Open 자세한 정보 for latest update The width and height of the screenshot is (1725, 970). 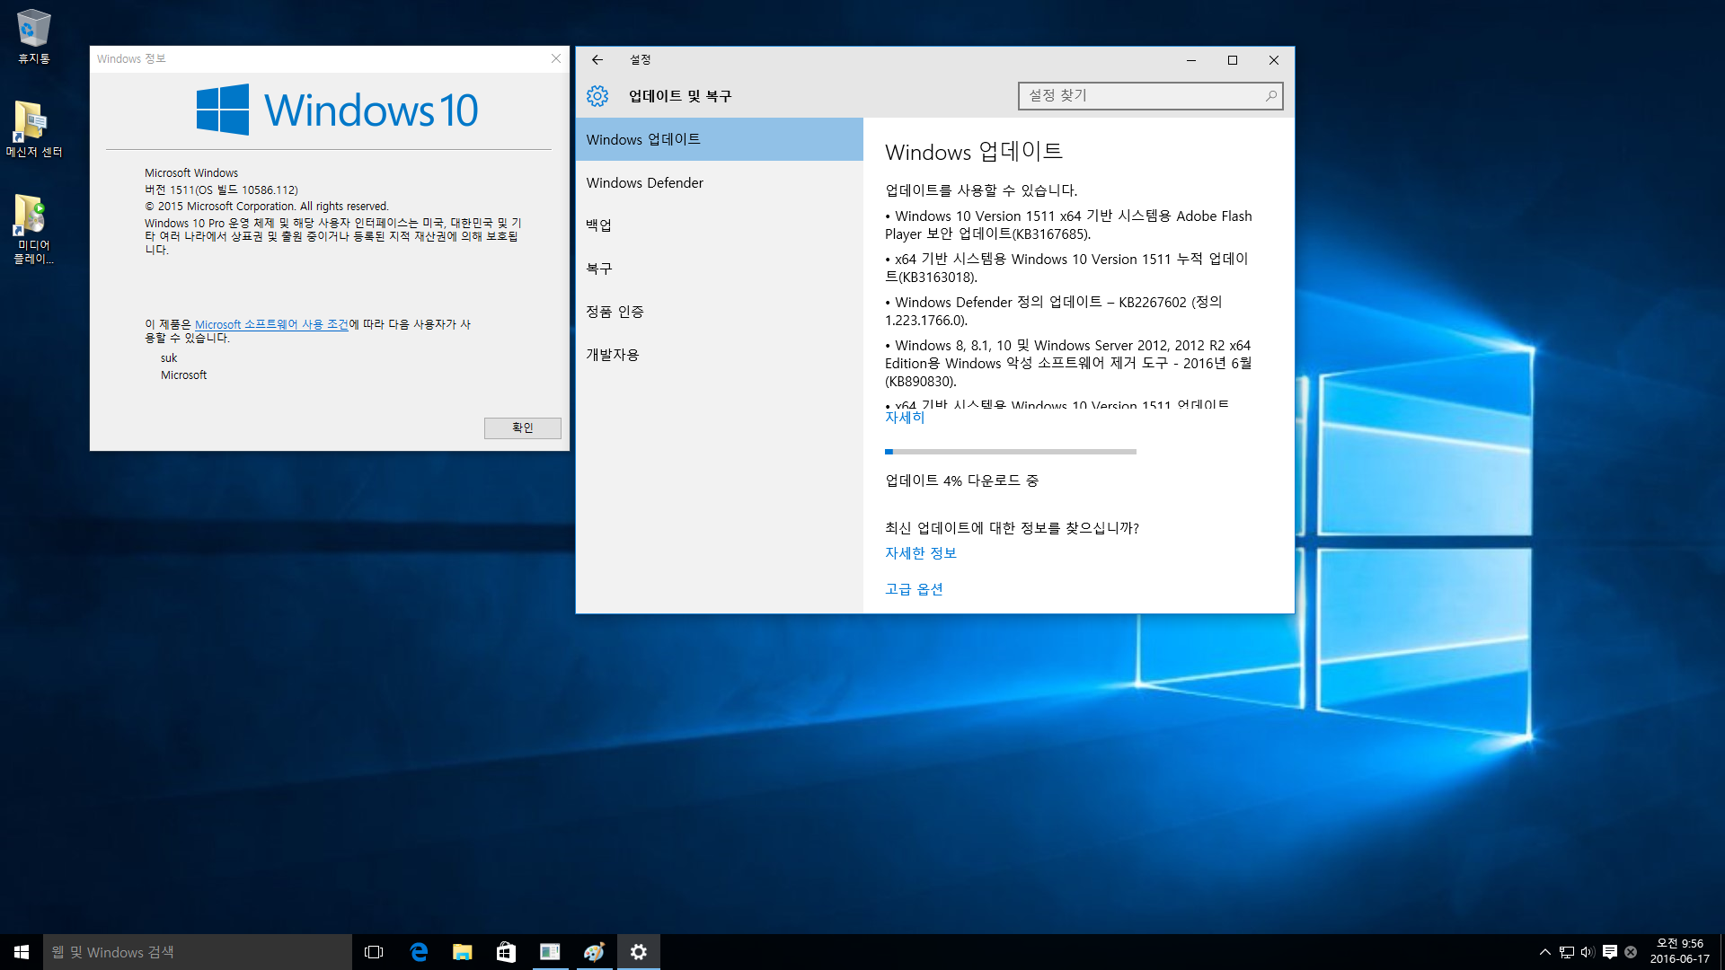tap(922, 553)
